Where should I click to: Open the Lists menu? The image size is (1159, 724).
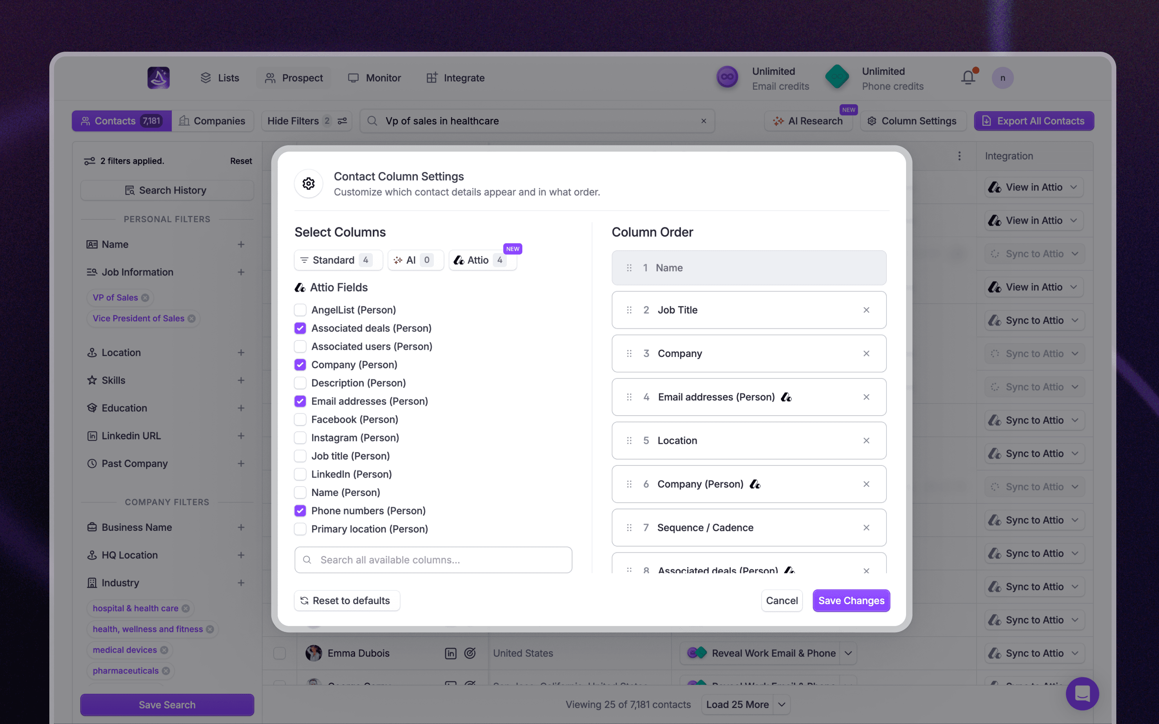(220, 78)
